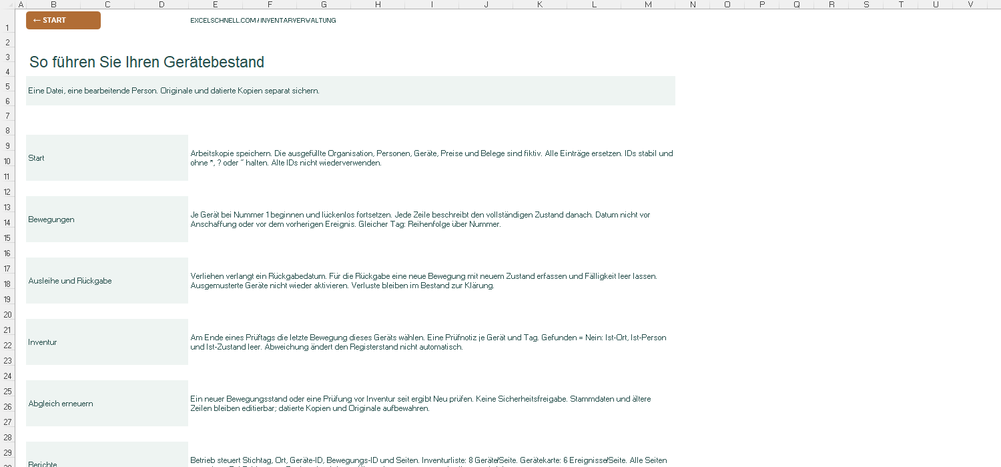Click the heading 'So führen Sie Ihren Gerätebestand'
1001x467 pixels.
(147, 62)
